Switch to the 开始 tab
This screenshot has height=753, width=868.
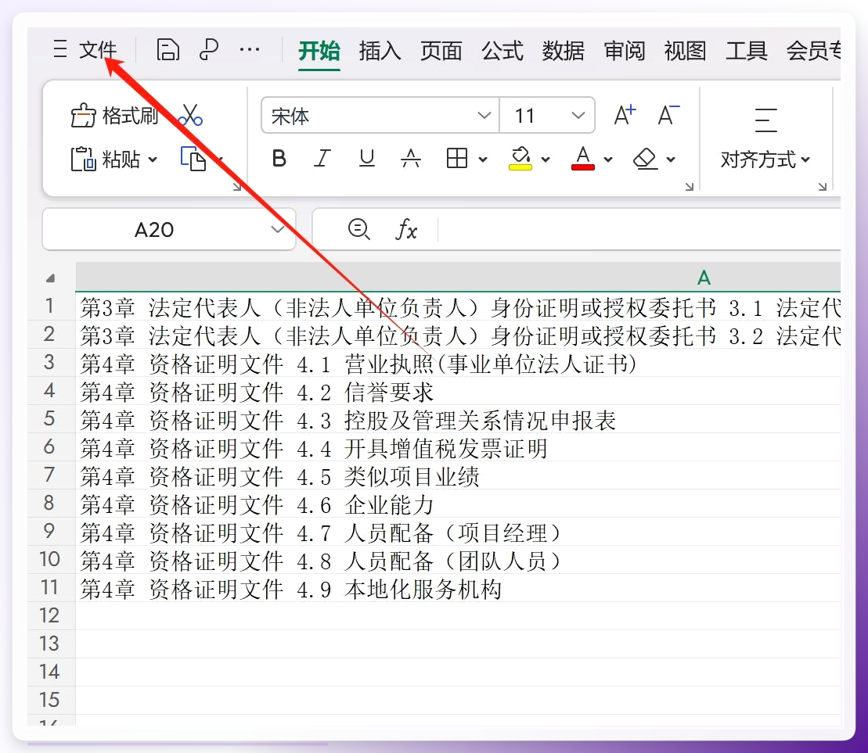319,51
